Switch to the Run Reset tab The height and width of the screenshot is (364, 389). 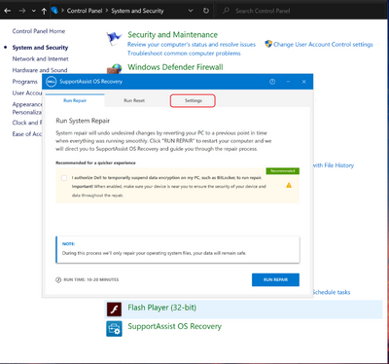coord(134,100)
